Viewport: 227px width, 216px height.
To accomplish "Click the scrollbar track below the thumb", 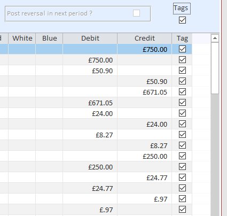I will 215,153.
